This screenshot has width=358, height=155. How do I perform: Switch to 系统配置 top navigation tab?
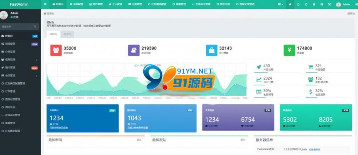76,4
